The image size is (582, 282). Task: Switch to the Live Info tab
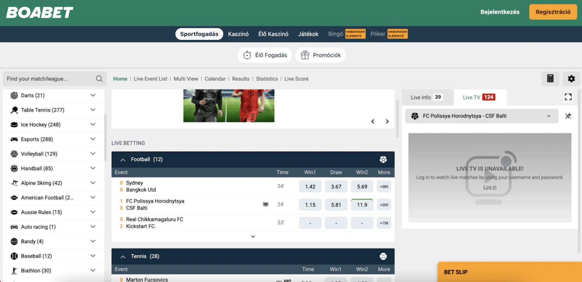coord(426,98)
